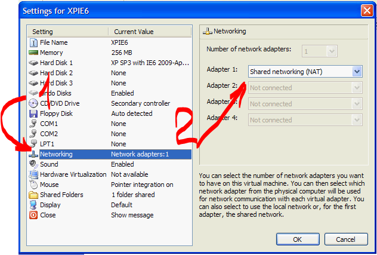Select the Networking setting row

click(x=110, y=154)
